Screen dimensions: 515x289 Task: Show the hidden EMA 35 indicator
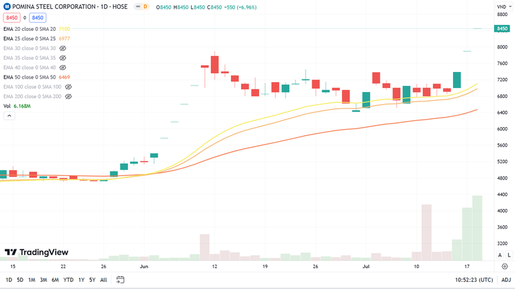(x=63, y=58)
